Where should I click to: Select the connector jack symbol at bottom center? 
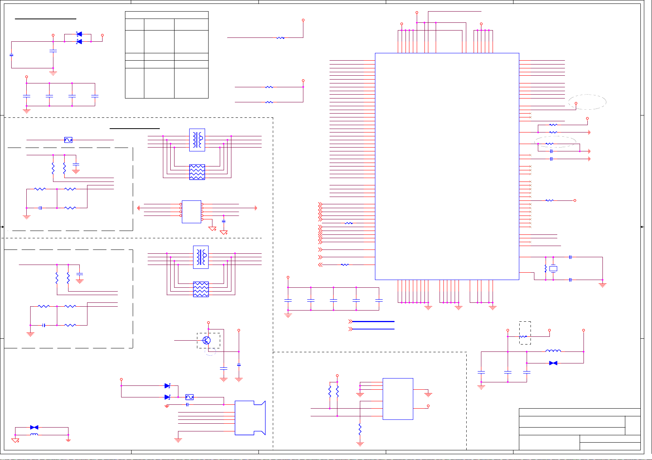click(x=250, y=418)
